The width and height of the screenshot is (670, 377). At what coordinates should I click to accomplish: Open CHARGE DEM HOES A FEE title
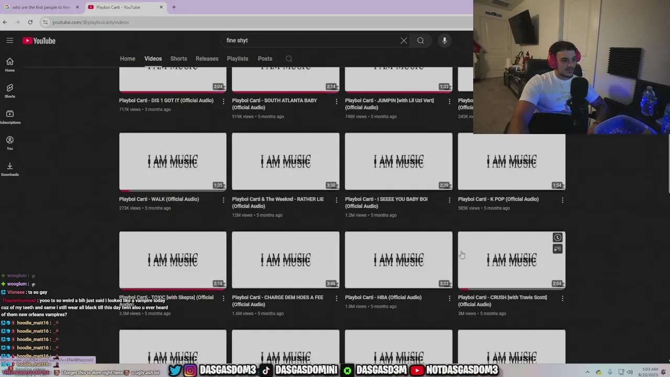click(x=277, y=301)
